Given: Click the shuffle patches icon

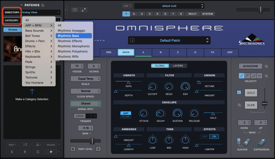Looking at the screenshot, I should (x=25, y=145).
